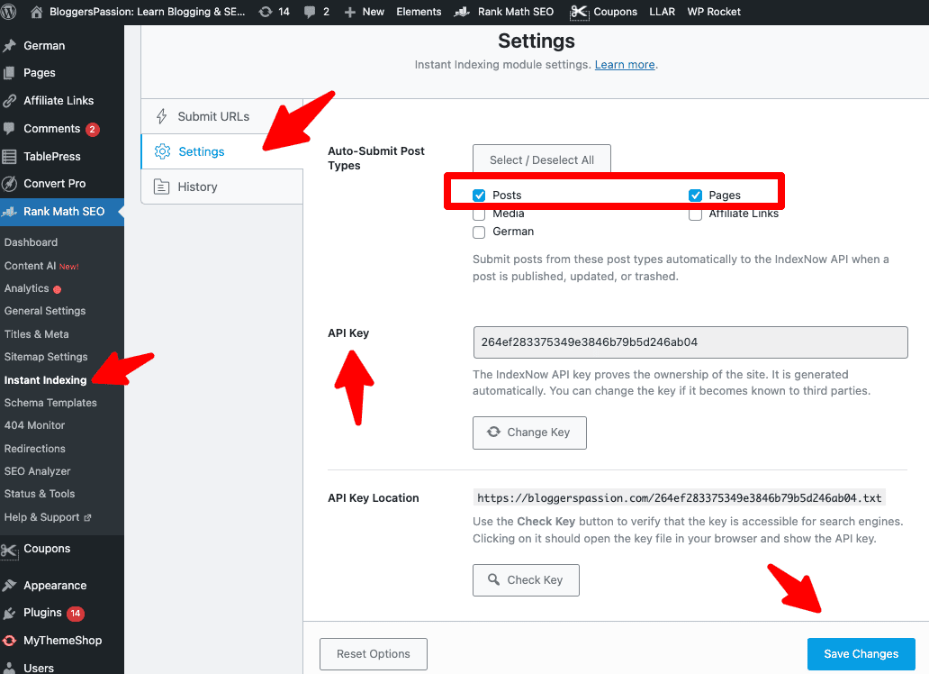929x674 pixels.
Task: Open the History tab
Action: [x=197, y=187]
